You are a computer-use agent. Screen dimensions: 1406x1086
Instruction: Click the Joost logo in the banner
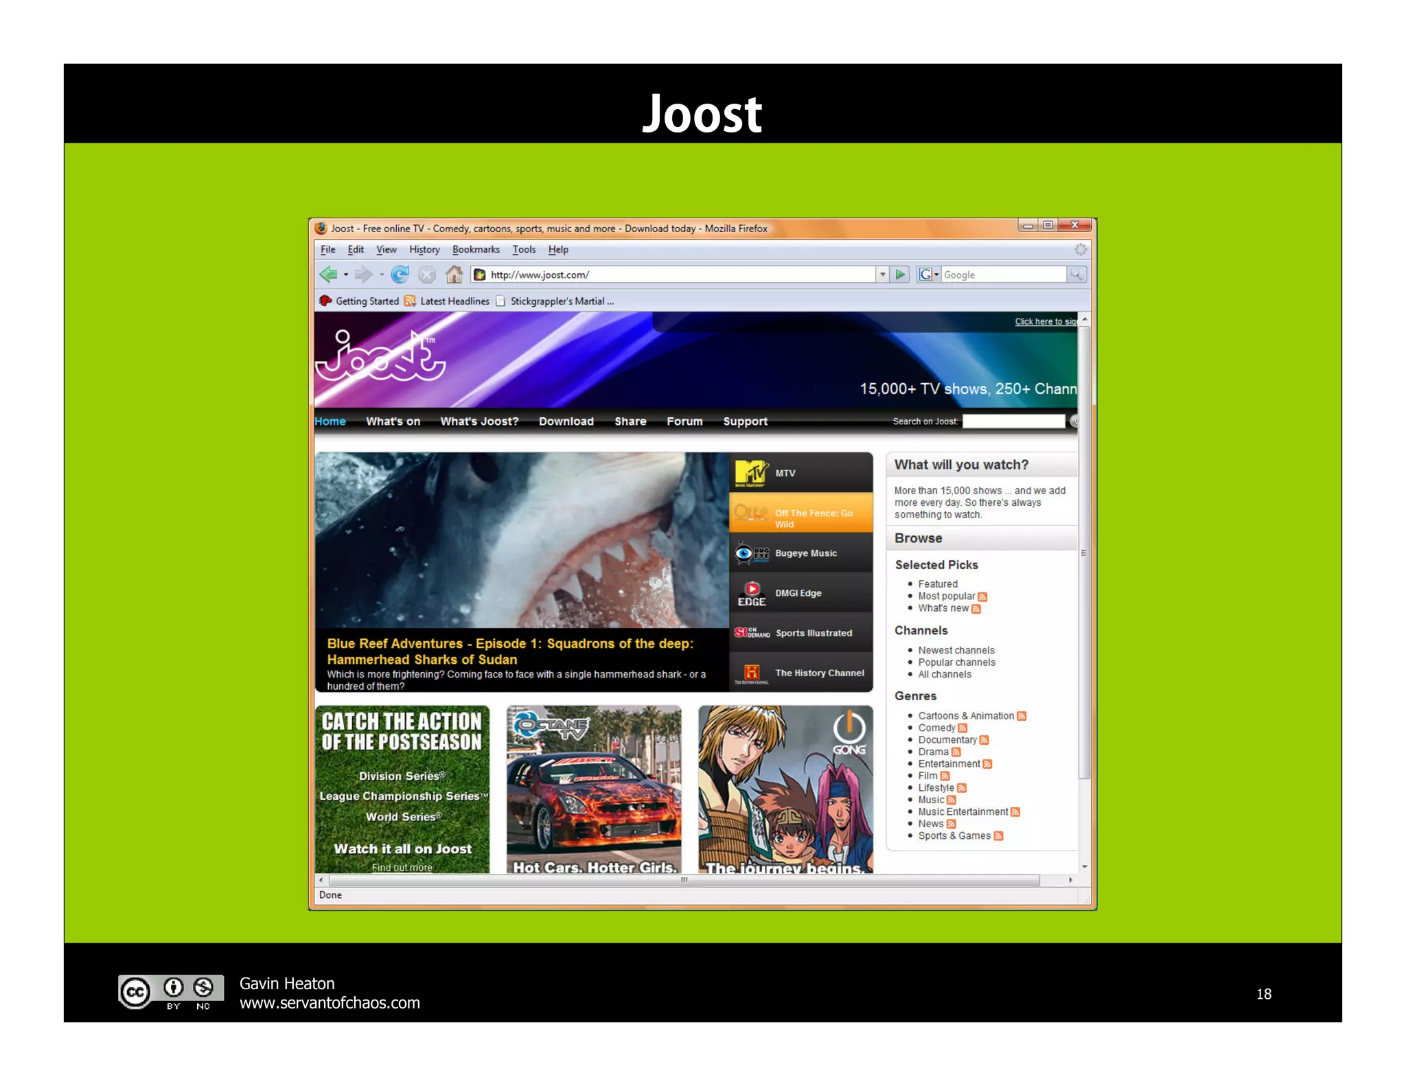point(381,356)
